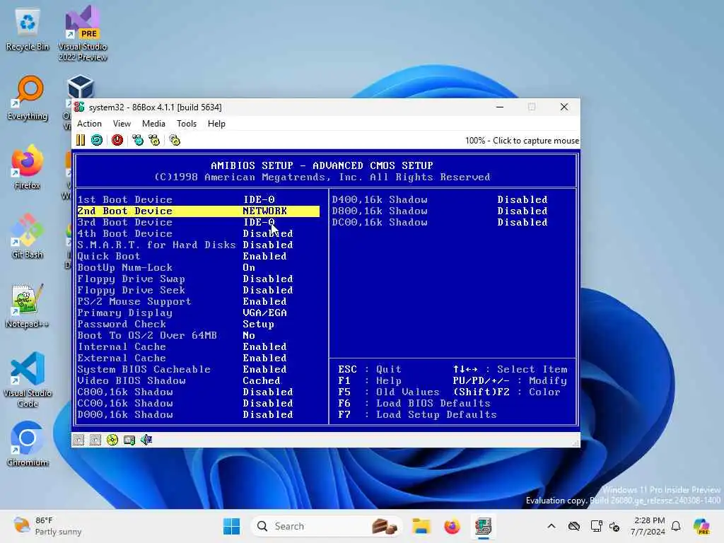The height and width of the screenshot is (543, 724).
Task: Open the Action menu
Action: (89, 124)
